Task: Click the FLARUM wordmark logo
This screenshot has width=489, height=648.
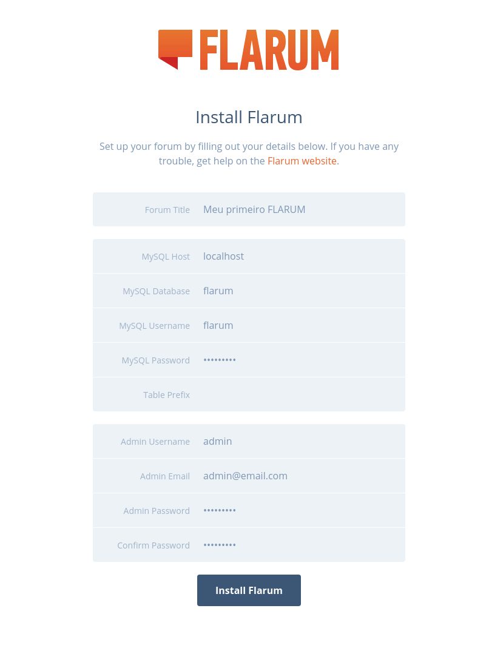Action: point(269,50)
